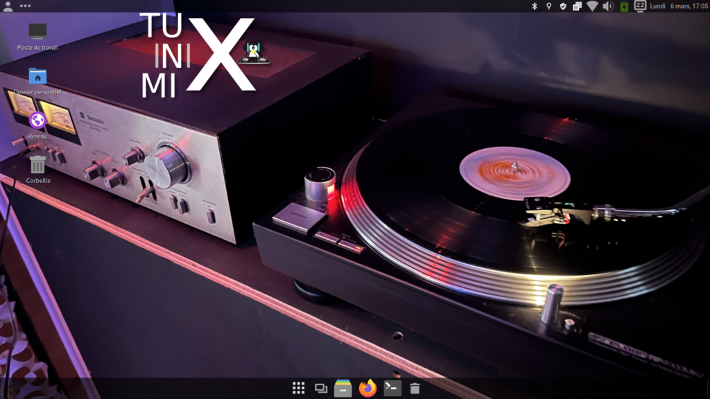This screenshot has height=399, width=710.
Task: Click the speaker volume icon
Action: tap(608, 6)
